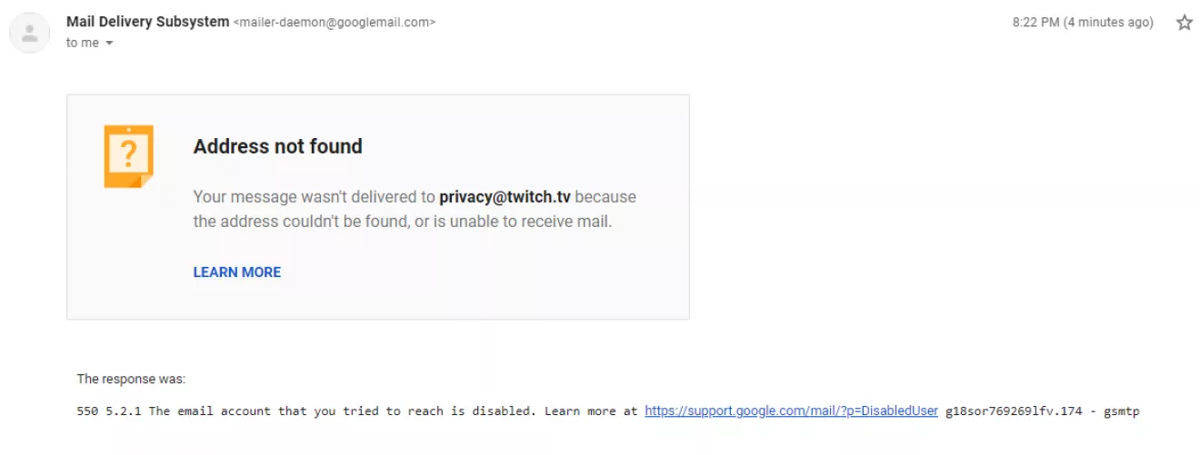Click the mailer-daemon@googlemail.com sender address
The height and width of the screenshot is (455, 1200).
click(x=335, y=23)
